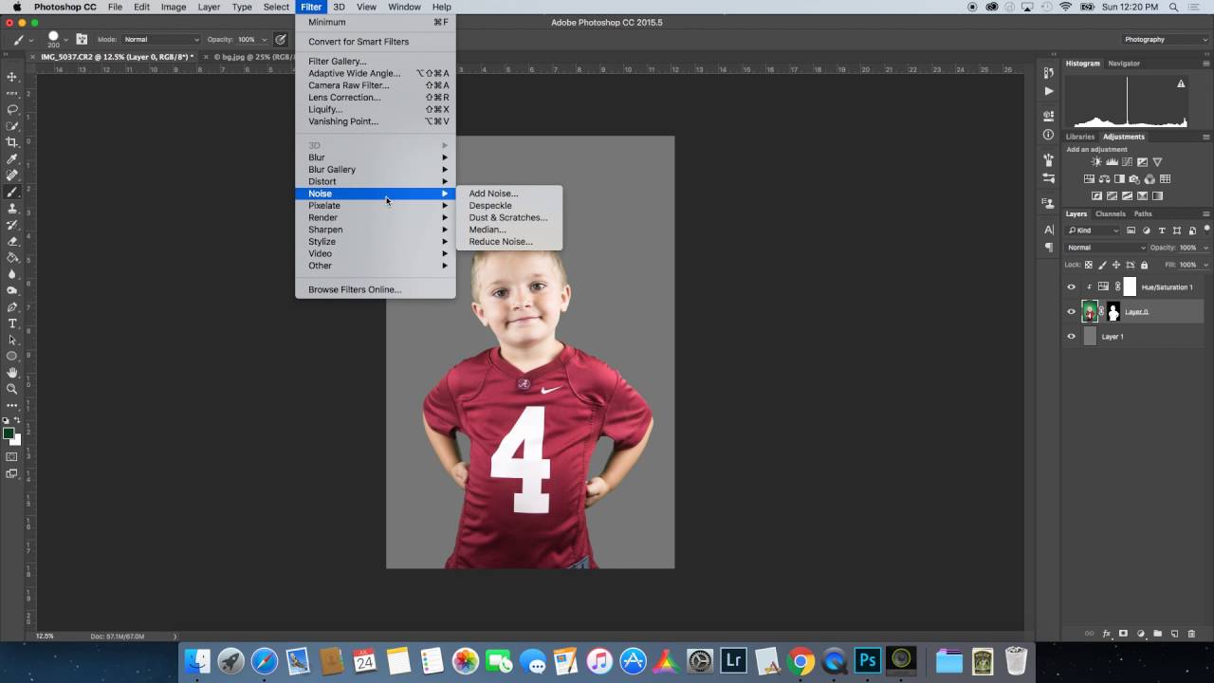Open the layer Fill dropdown arrow

[x=1205, y=265]
